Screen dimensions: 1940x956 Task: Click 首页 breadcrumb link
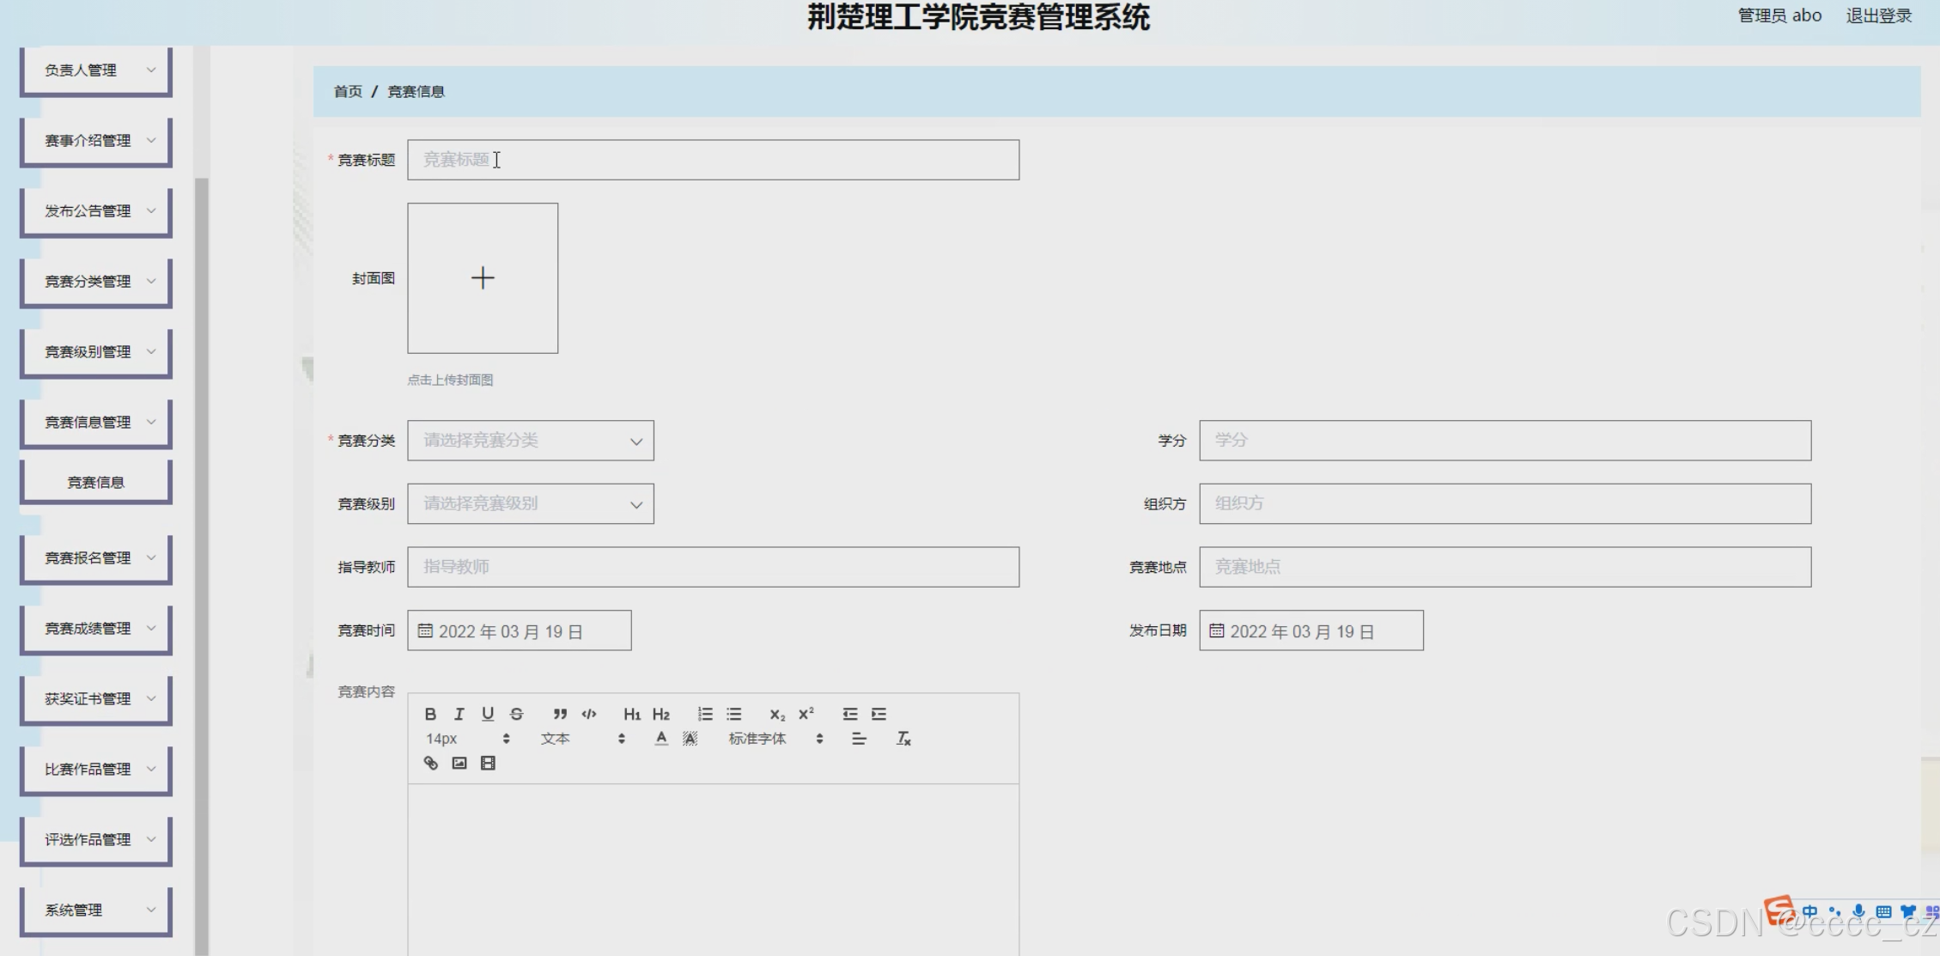pyautogui.click(x=348, y=92)
